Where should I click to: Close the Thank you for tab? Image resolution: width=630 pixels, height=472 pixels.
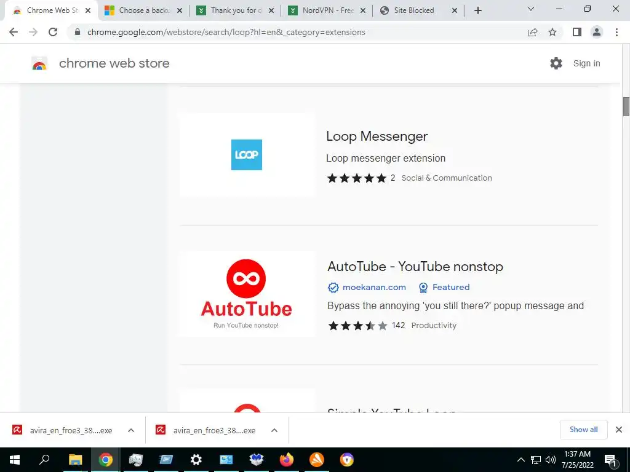[271, 10]
